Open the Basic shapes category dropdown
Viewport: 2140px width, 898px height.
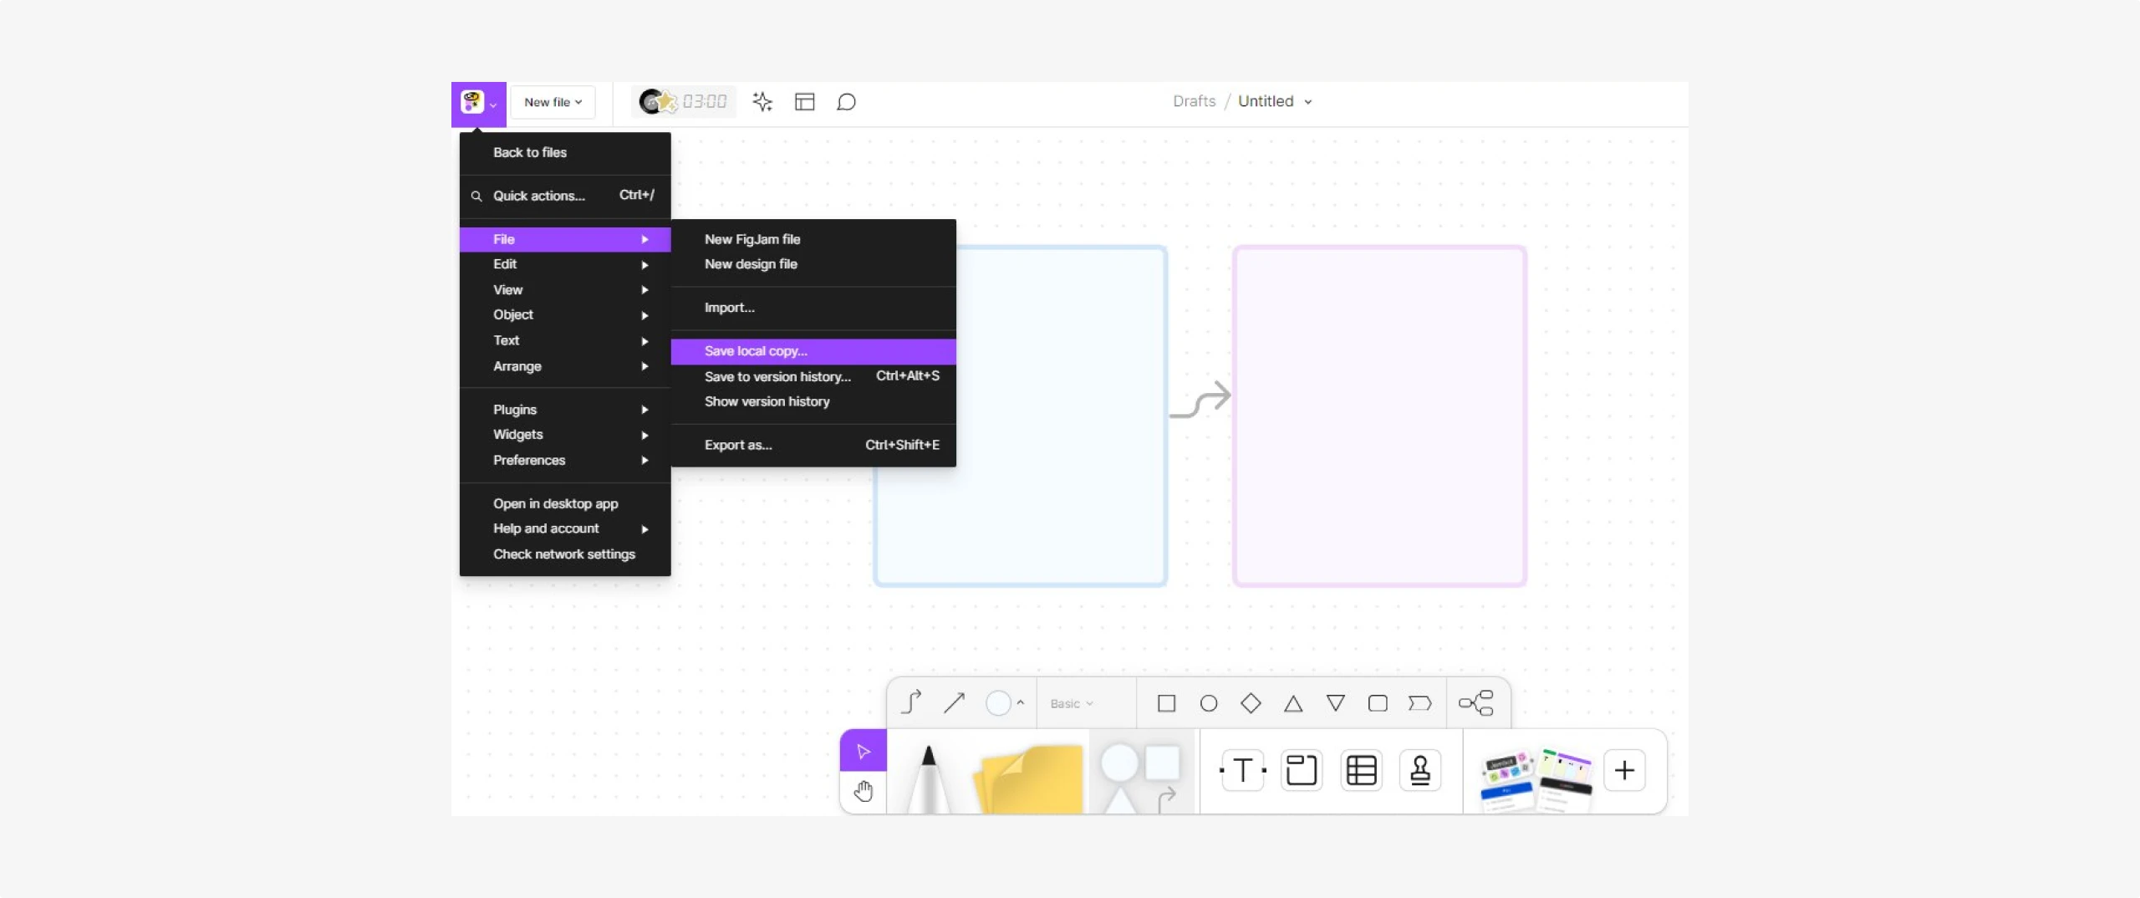click(x=1073, y=704)
